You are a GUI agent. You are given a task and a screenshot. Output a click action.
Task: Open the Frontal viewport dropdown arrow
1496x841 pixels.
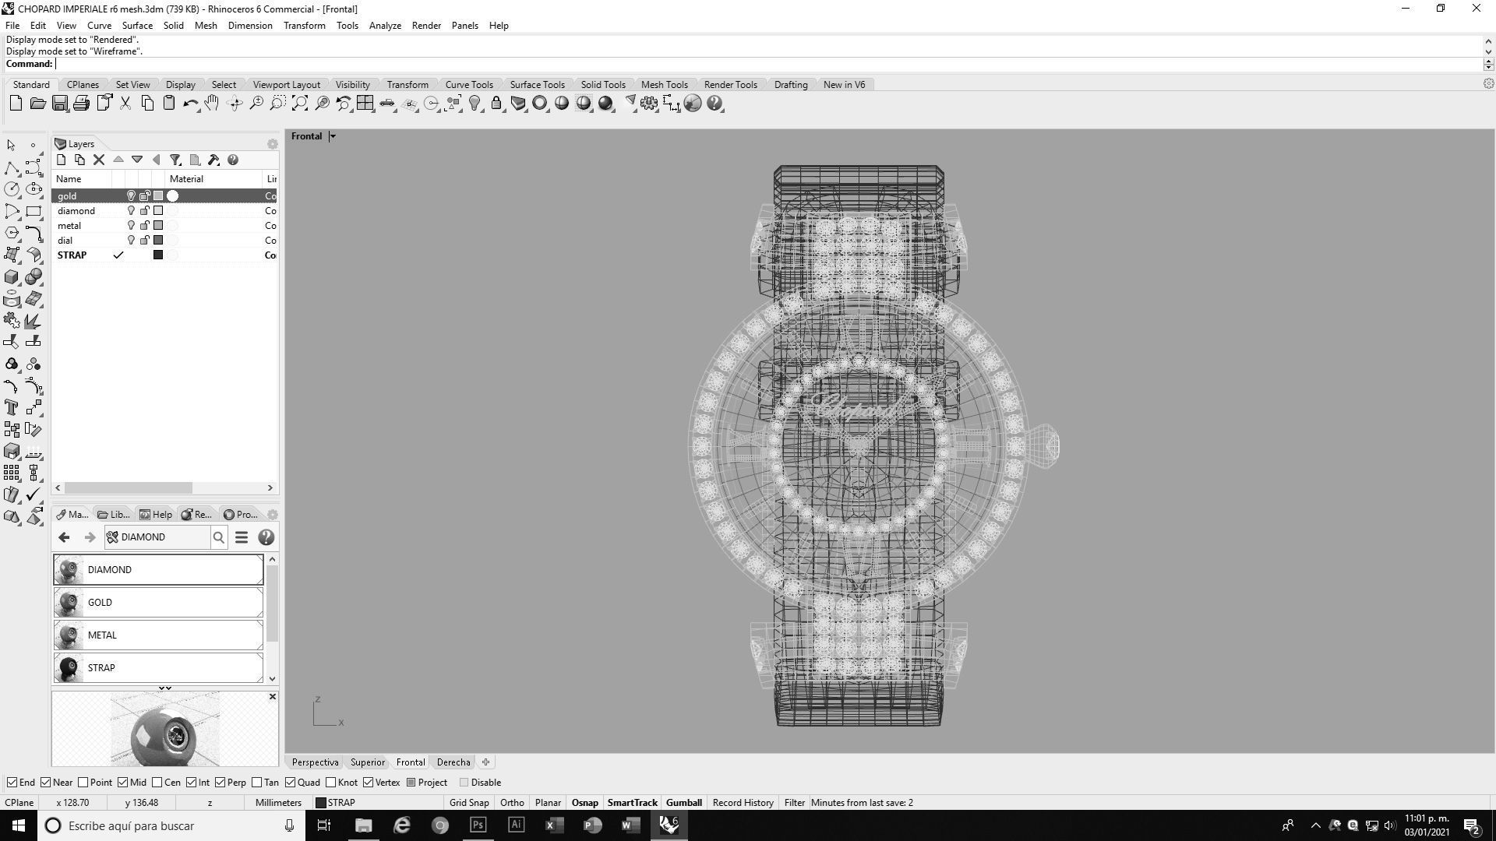tap(333, 136)
